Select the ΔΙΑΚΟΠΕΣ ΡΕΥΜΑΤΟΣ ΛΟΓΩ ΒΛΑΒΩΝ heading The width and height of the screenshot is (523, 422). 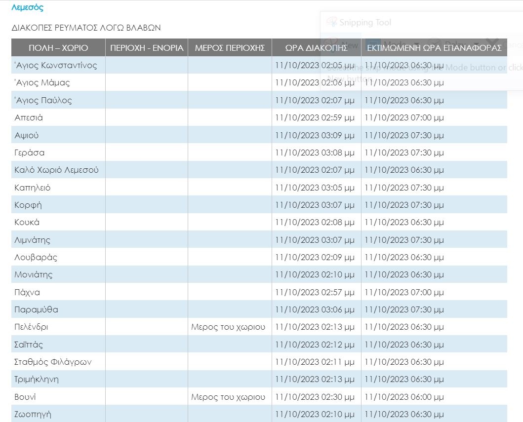click(86, 28)
